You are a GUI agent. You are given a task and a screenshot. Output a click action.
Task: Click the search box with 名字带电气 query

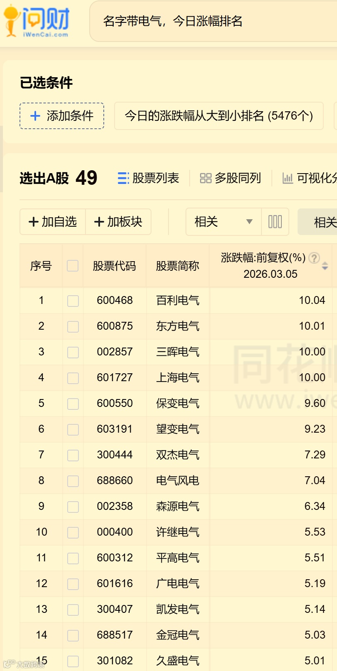tap(213, 21)
